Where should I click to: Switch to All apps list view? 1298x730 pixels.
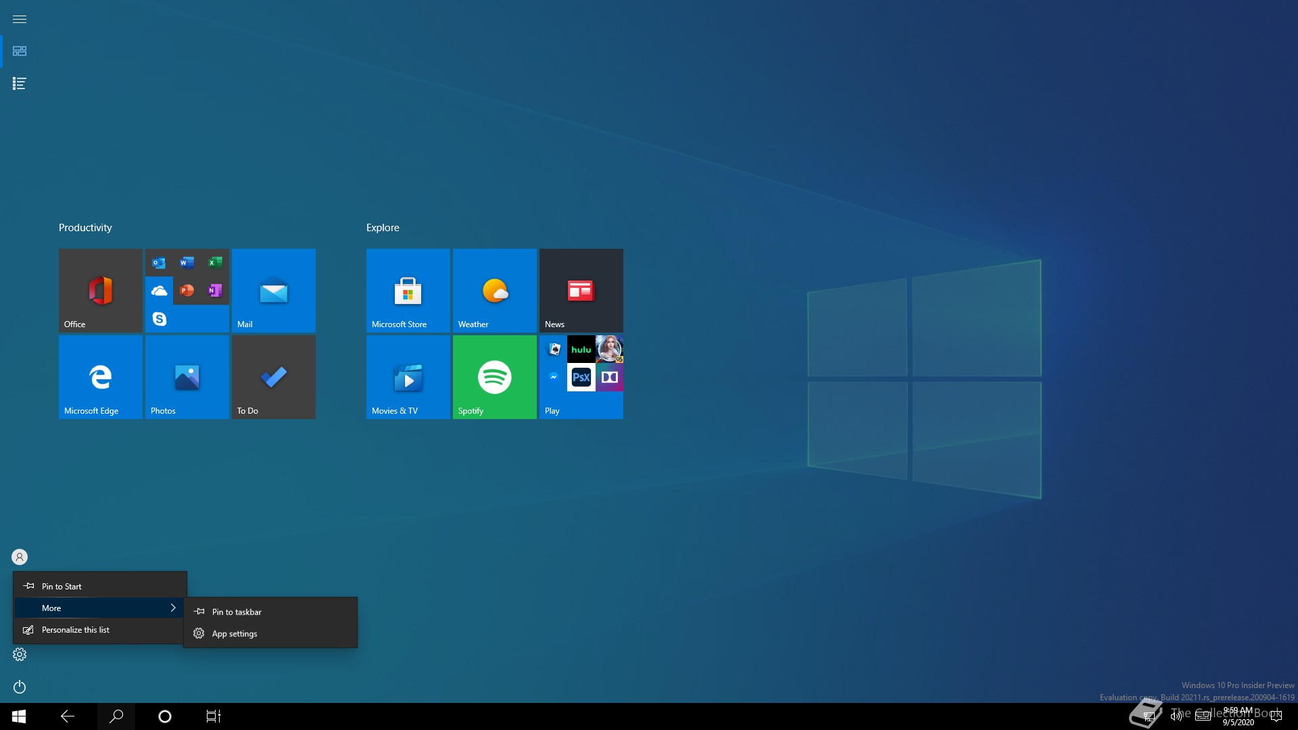click(x=20, y=84)
